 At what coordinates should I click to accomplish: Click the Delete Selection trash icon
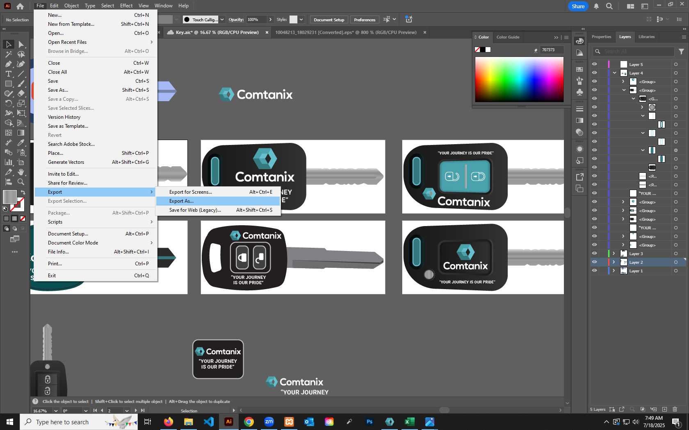click(x=675, y=409)
